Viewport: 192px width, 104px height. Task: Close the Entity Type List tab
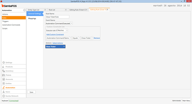pos(45,10)
